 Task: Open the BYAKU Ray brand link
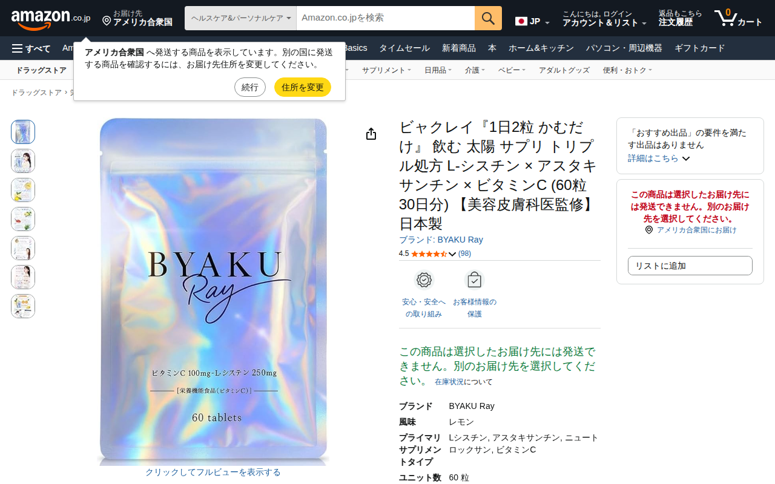tap(441, 240)
